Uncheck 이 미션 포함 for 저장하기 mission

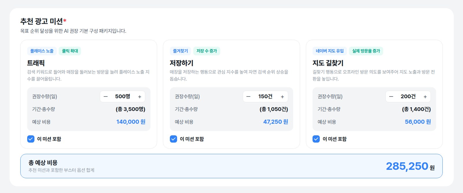[173, 139]
